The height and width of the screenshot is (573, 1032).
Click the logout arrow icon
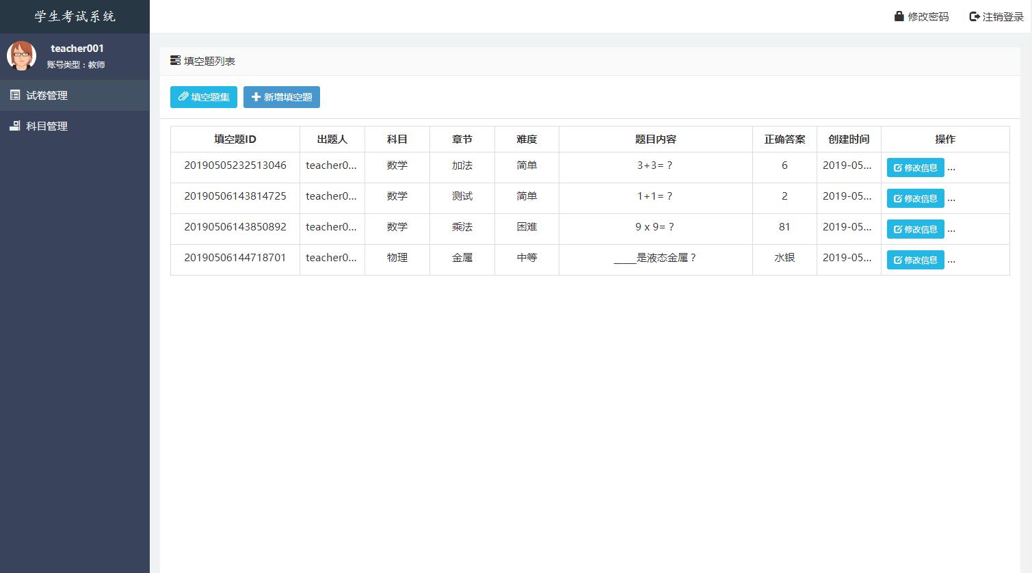975,16
